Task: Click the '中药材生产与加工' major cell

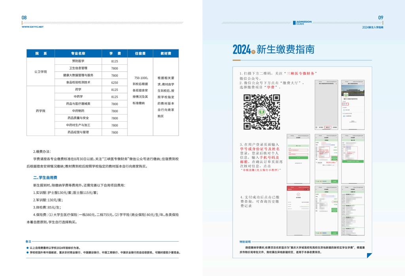Action: point(78,125)
